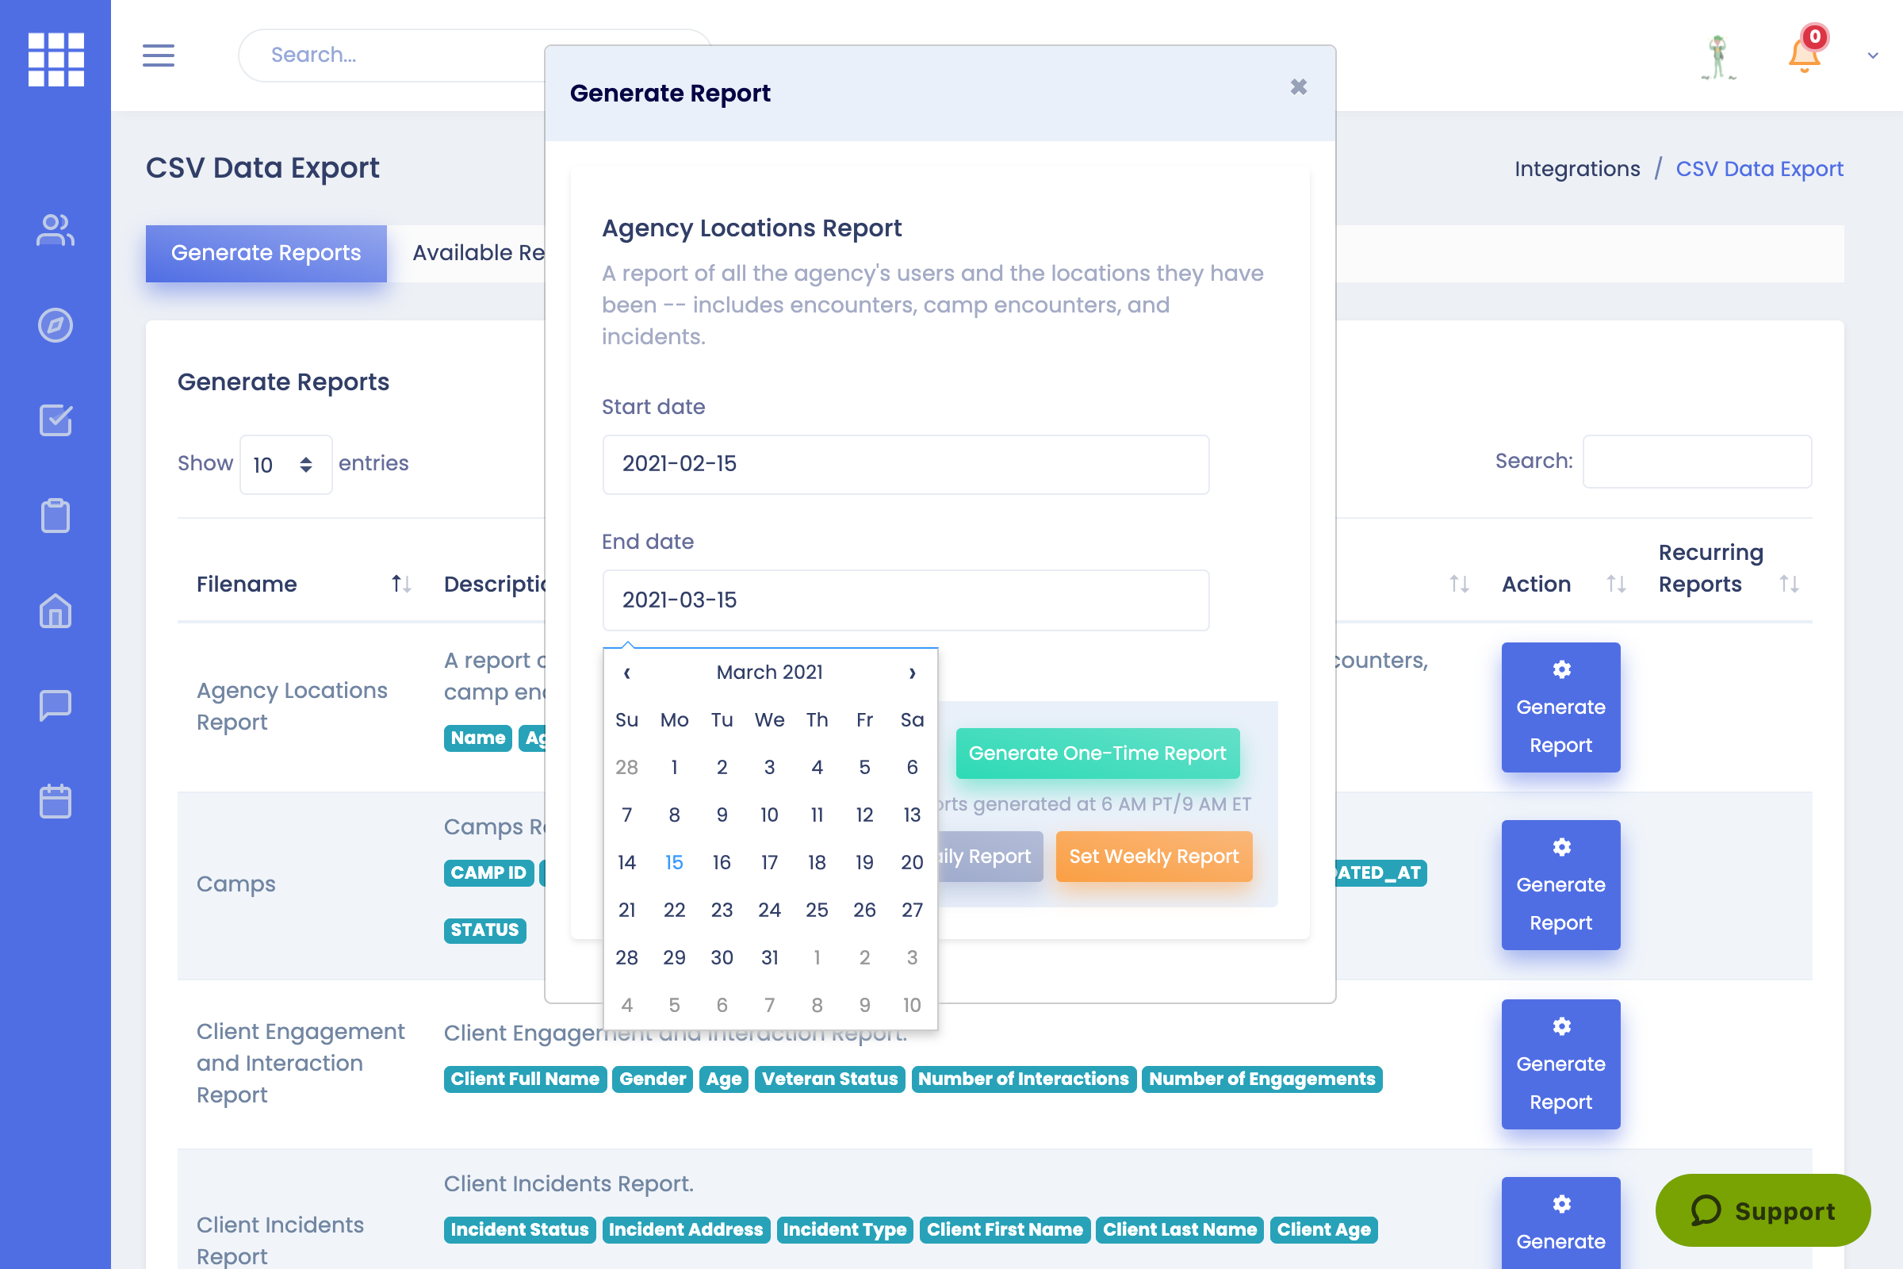Open the users icon in sidebar
The height and width of the screenshot is (1269, 1903).
(x=55, y=230)
